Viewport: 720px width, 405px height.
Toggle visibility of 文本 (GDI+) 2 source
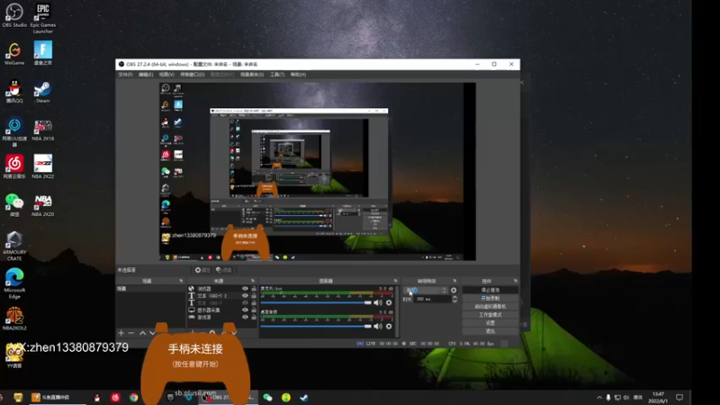click(x=245, y=296)
